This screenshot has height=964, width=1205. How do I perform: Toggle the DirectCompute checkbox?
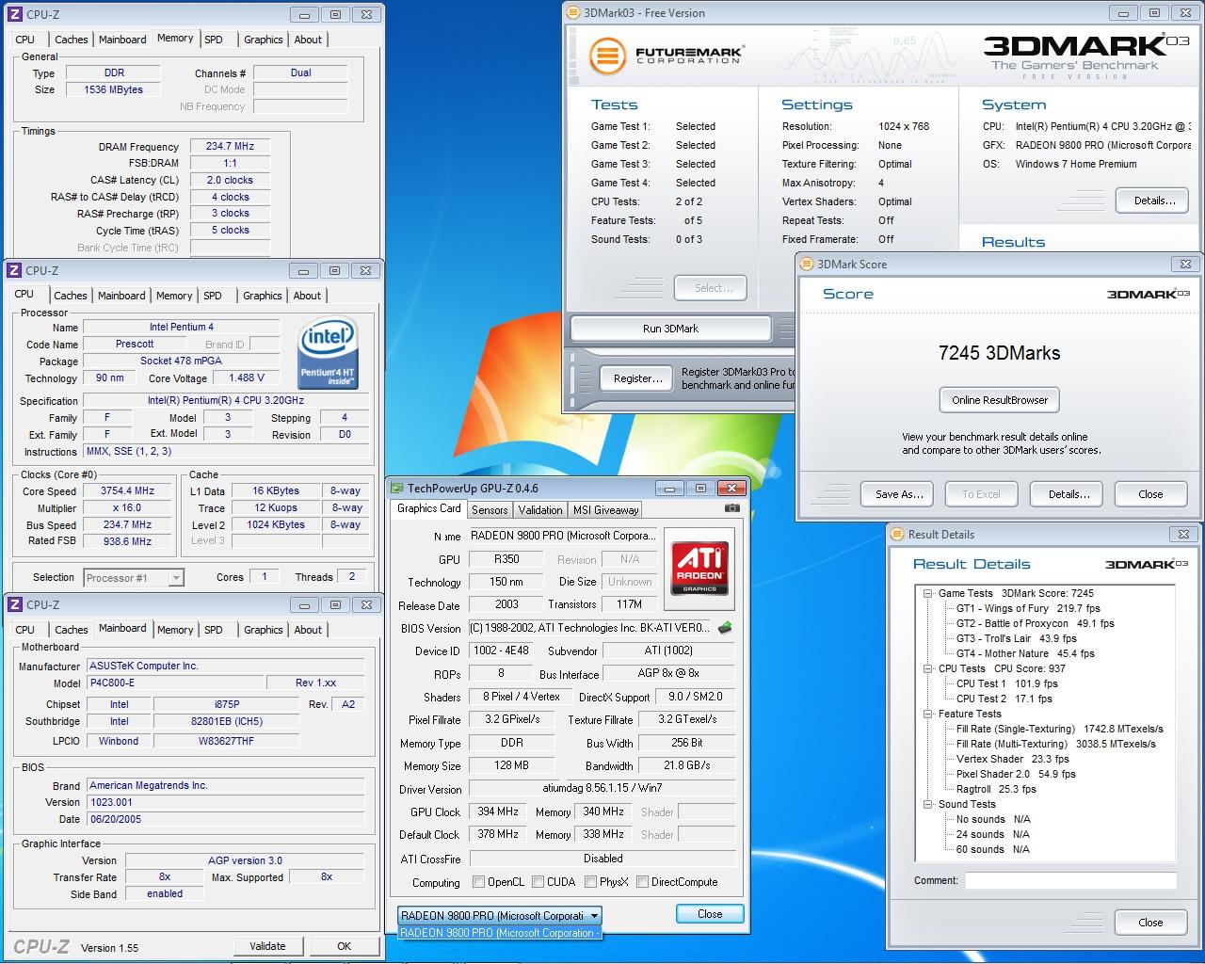642,882
